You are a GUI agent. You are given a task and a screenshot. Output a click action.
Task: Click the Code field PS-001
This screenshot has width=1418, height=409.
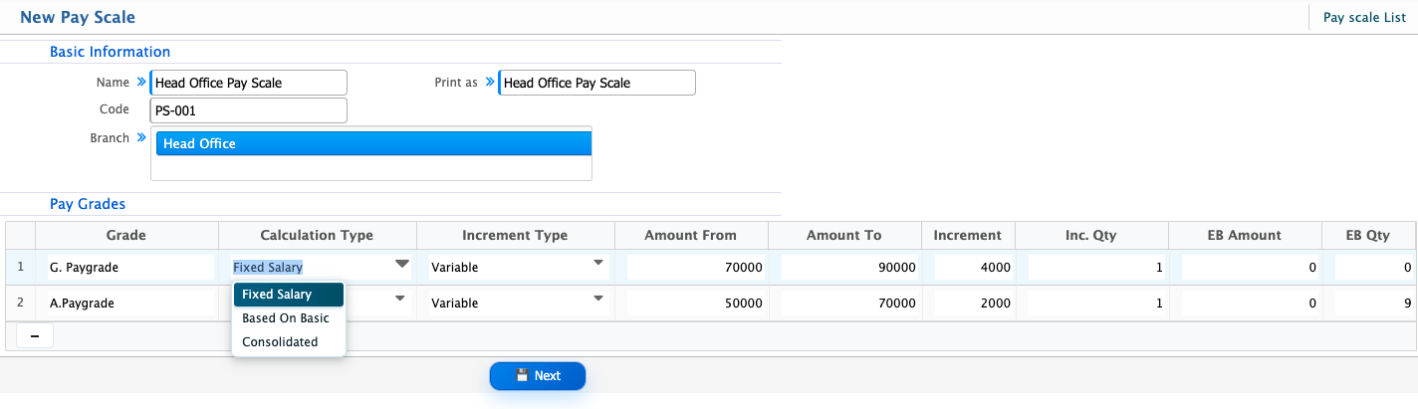click(248, 110)
